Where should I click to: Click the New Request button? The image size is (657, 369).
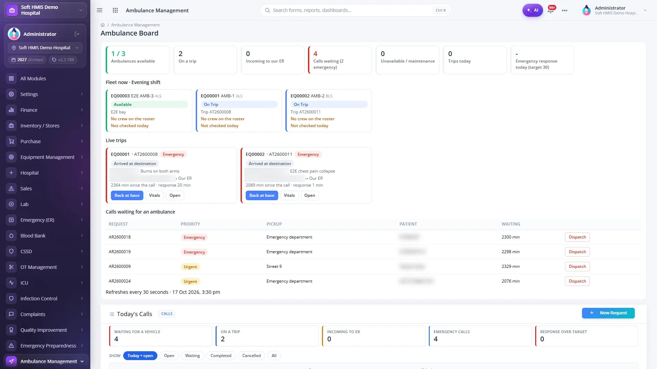(x=608, y=313)
